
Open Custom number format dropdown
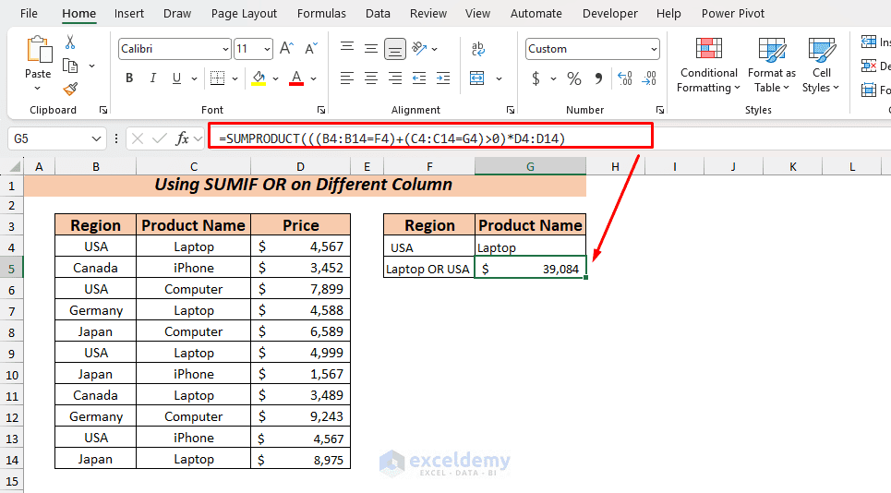654,50
